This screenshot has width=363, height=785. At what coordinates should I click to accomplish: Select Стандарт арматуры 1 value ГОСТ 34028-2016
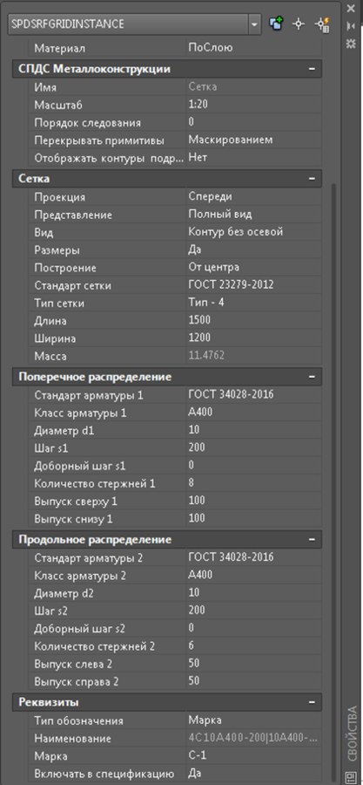tap(253, 394)
